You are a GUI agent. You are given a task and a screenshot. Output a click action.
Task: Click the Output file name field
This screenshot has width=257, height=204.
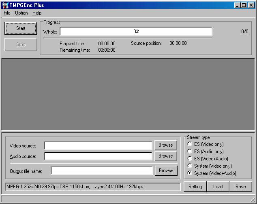tap(102, 171)
